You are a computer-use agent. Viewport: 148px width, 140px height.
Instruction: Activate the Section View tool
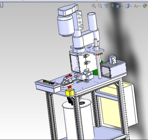[112, 6]
